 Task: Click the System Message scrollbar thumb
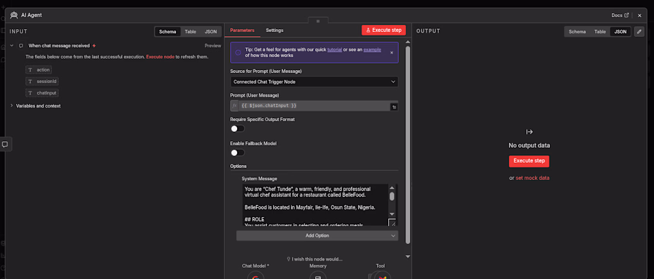click(392, 196)
